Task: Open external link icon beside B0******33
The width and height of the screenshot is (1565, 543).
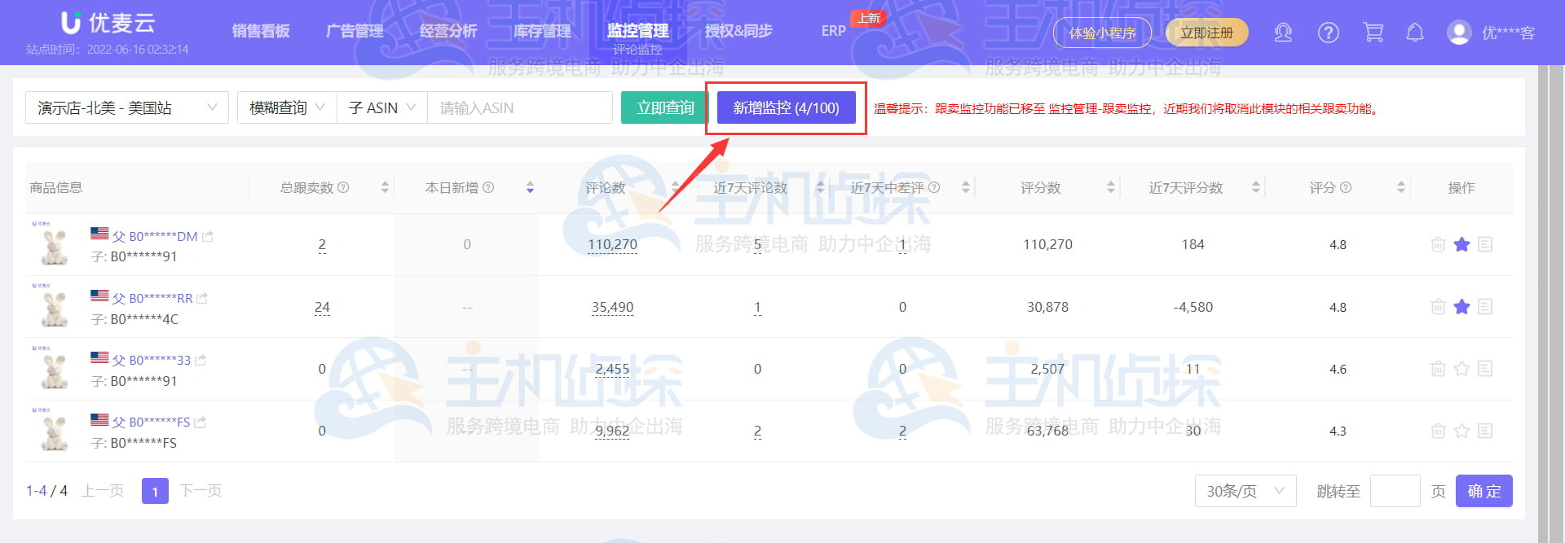Action: (x=201, y=360)
